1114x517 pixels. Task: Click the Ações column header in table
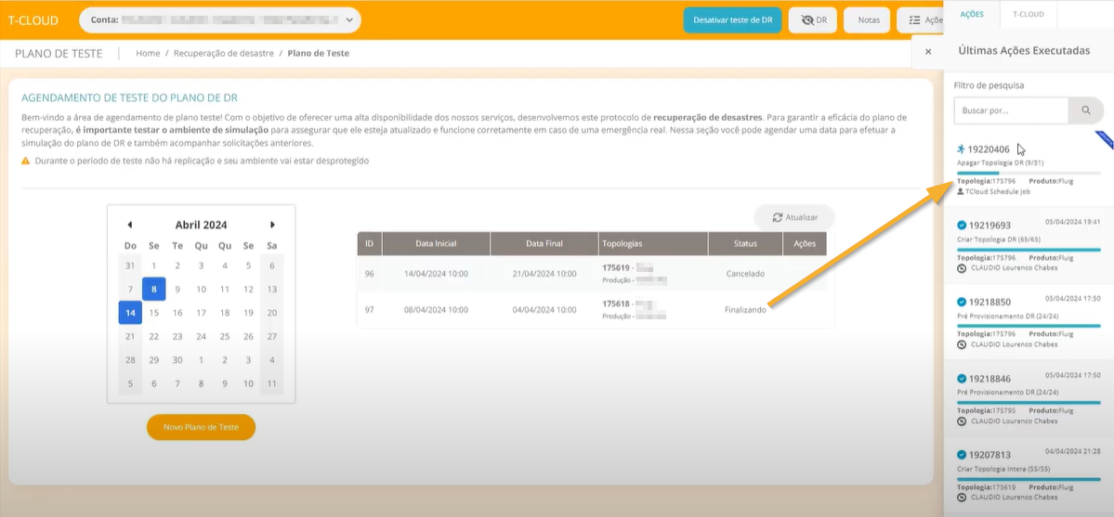pyautogui.click(x=805, y=243)
